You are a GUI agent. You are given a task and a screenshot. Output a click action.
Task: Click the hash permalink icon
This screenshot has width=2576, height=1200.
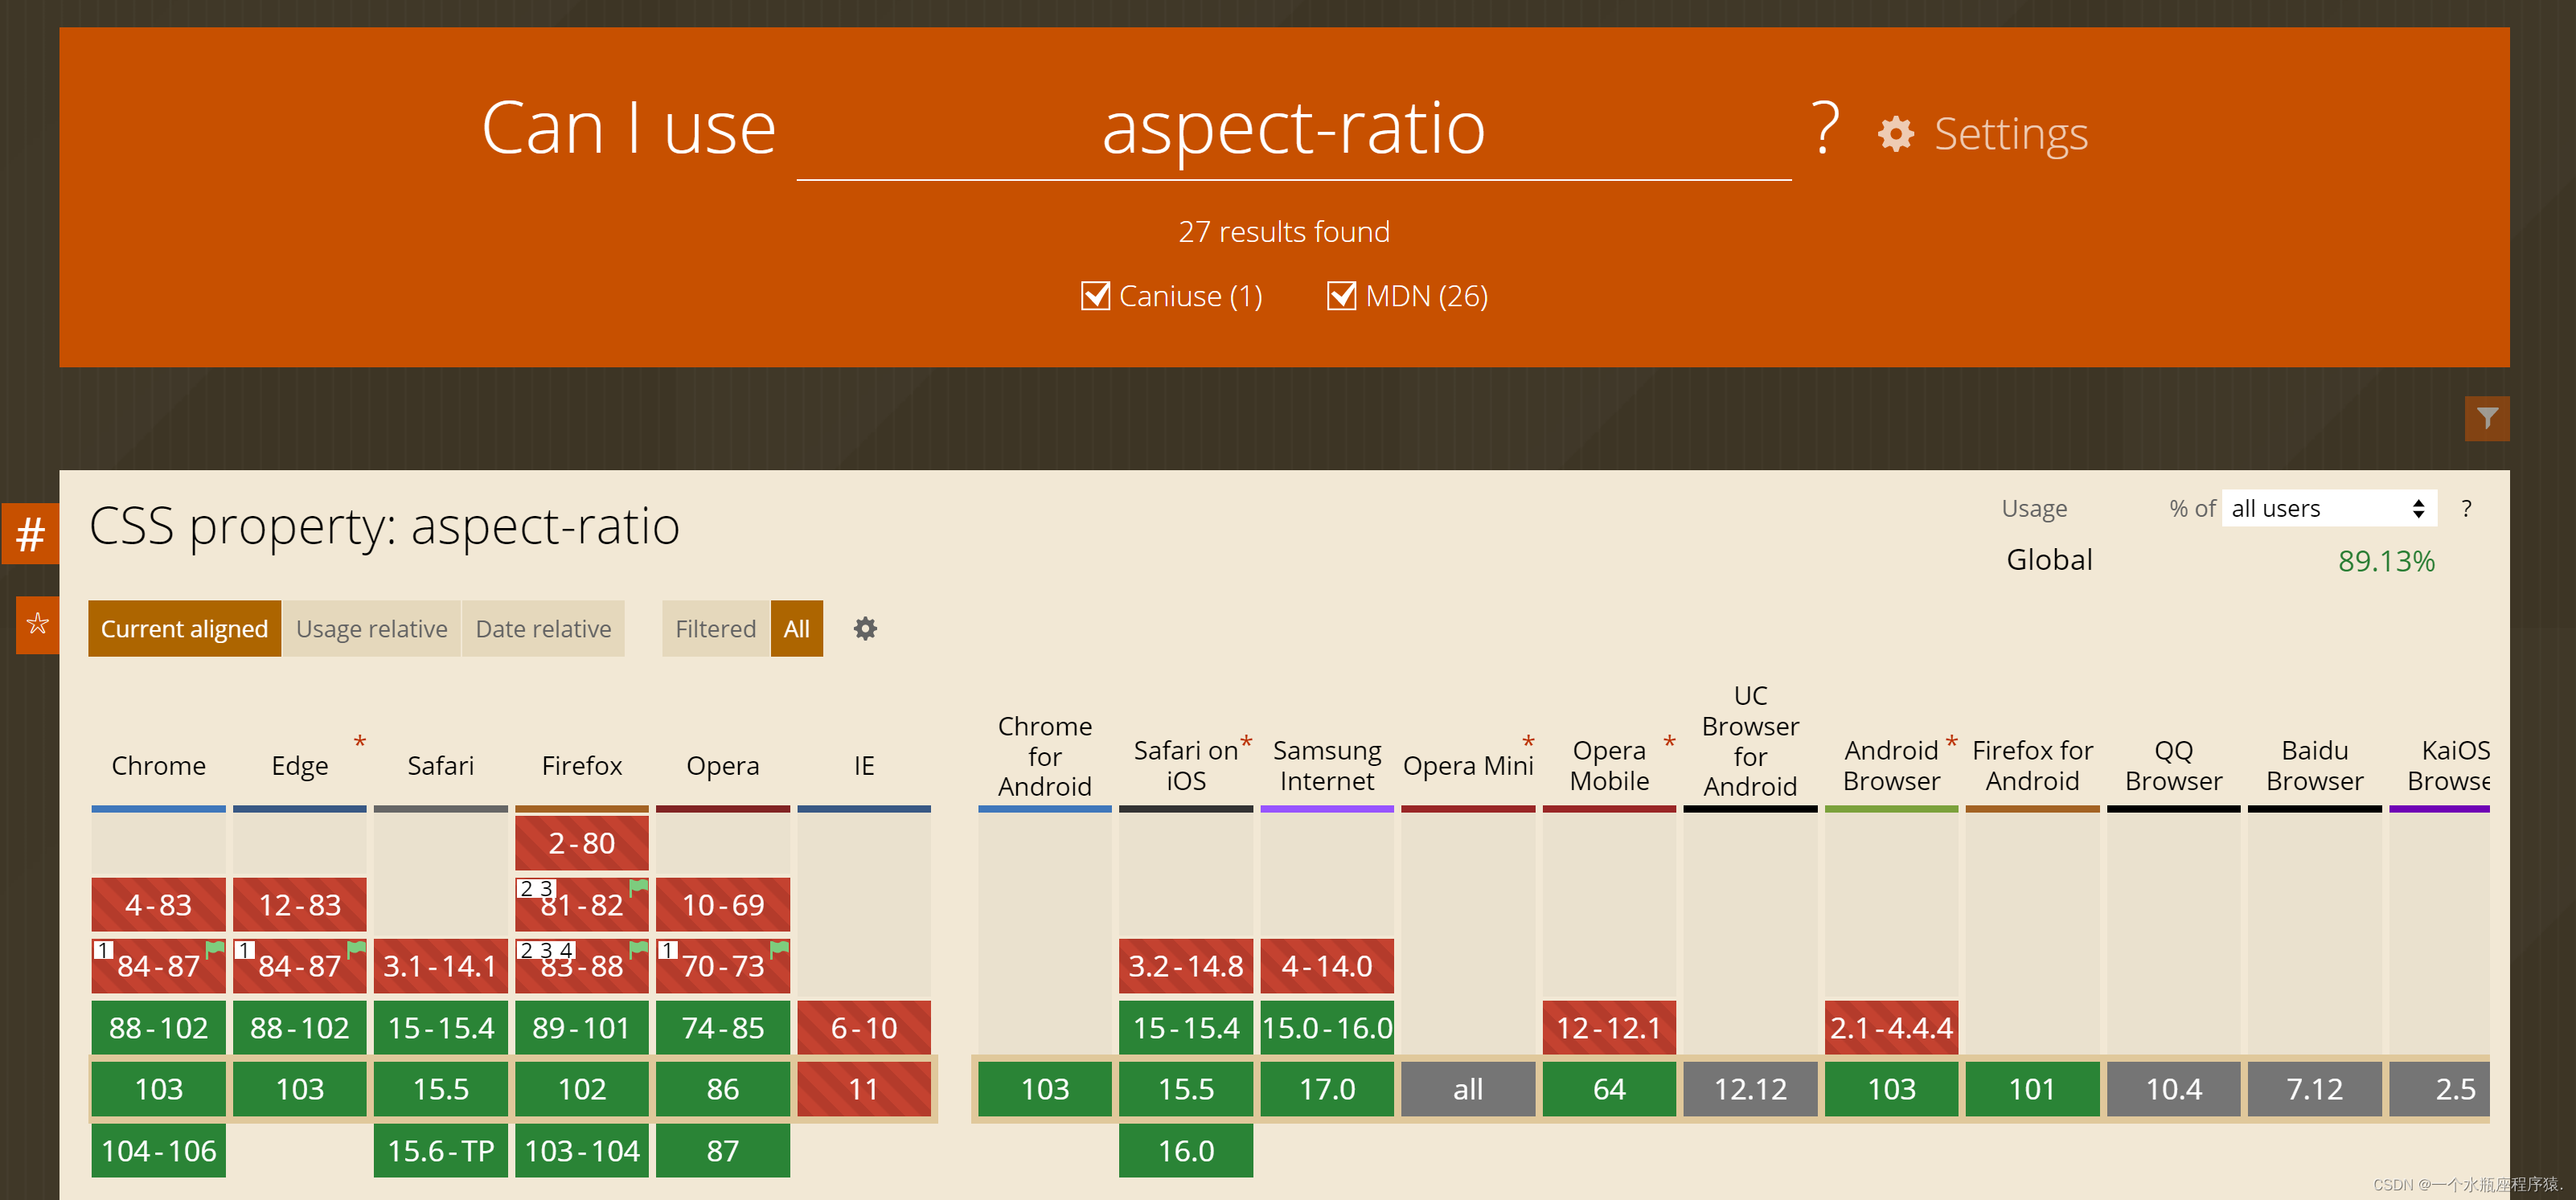[x=30, y=534]
